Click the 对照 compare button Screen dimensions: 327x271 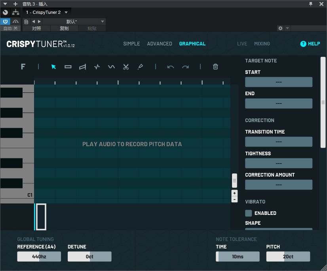(36, 28)
